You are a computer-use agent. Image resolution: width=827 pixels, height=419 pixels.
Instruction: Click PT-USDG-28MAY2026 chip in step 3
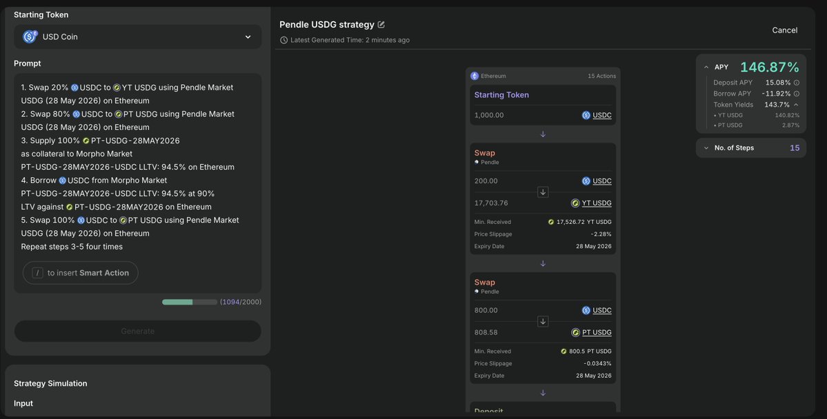pyautogui.click(x=131, y=141)
